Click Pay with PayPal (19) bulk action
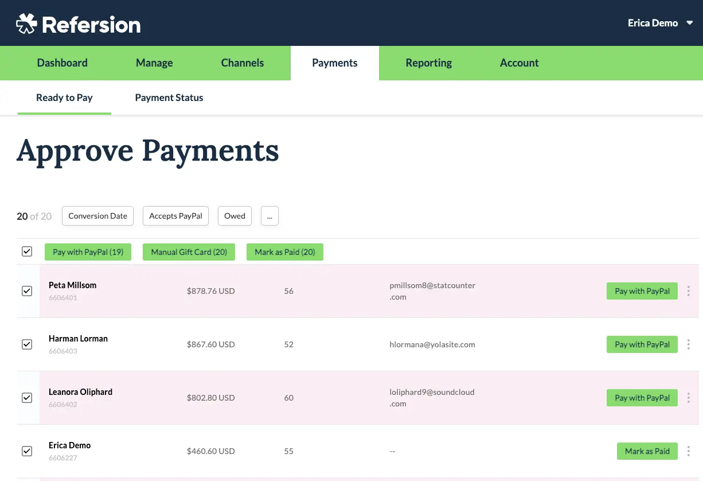703x481 pixels. (x=88, y=251)
